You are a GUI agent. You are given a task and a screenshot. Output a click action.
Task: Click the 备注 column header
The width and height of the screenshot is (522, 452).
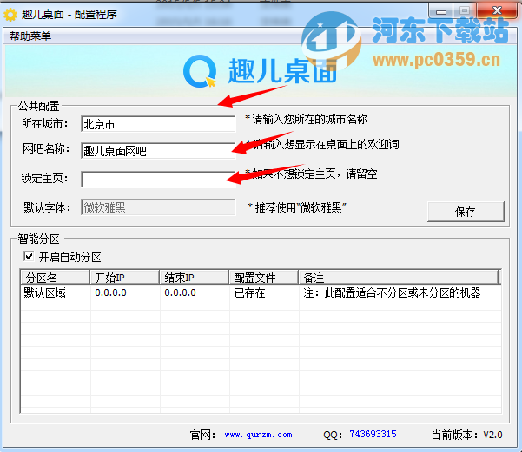coord(399,277)
